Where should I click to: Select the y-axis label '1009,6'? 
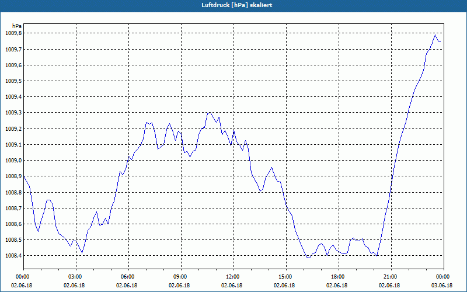(13, 65)
